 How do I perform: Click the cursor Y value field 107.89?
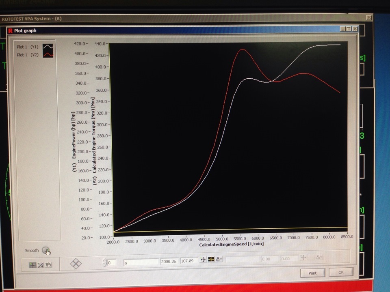coord(188,261)
